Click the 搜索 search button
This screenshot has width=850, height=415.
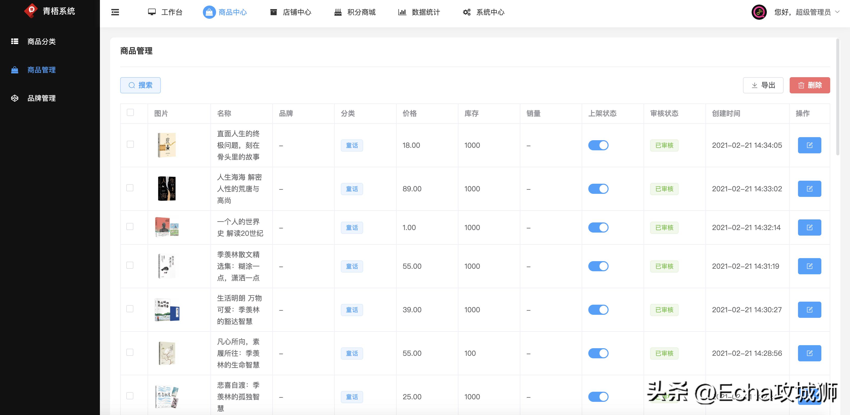pyautogui.click(x=140, y=85)
